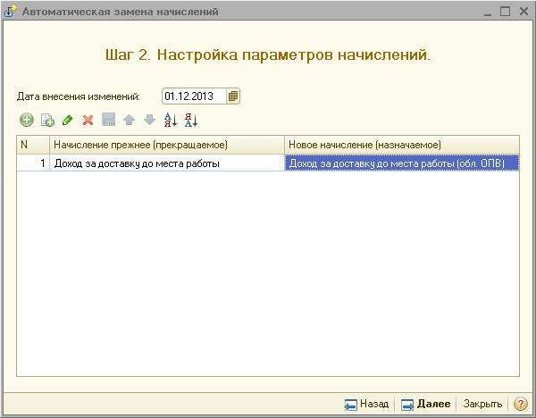
Task: Open help with the question mark icon
Action: [x=520, y=404]
